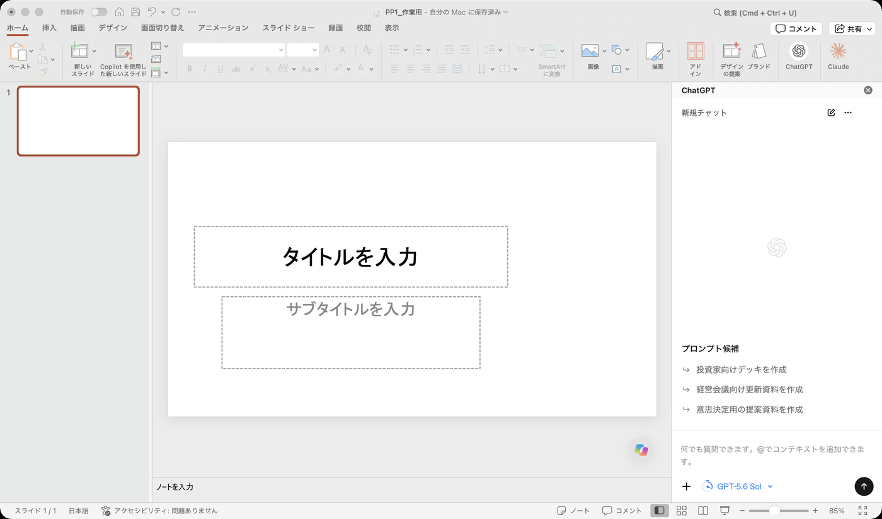Open the document title location dropdown
This screenshot has width=882, height=519.
[x=505, y=12]
